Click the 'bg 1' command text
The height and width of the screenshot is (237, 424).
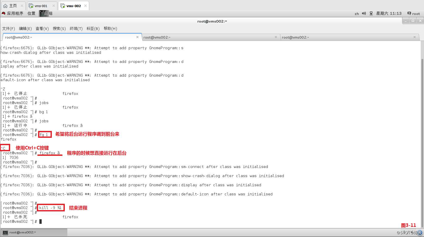click(x=43, y=112)
